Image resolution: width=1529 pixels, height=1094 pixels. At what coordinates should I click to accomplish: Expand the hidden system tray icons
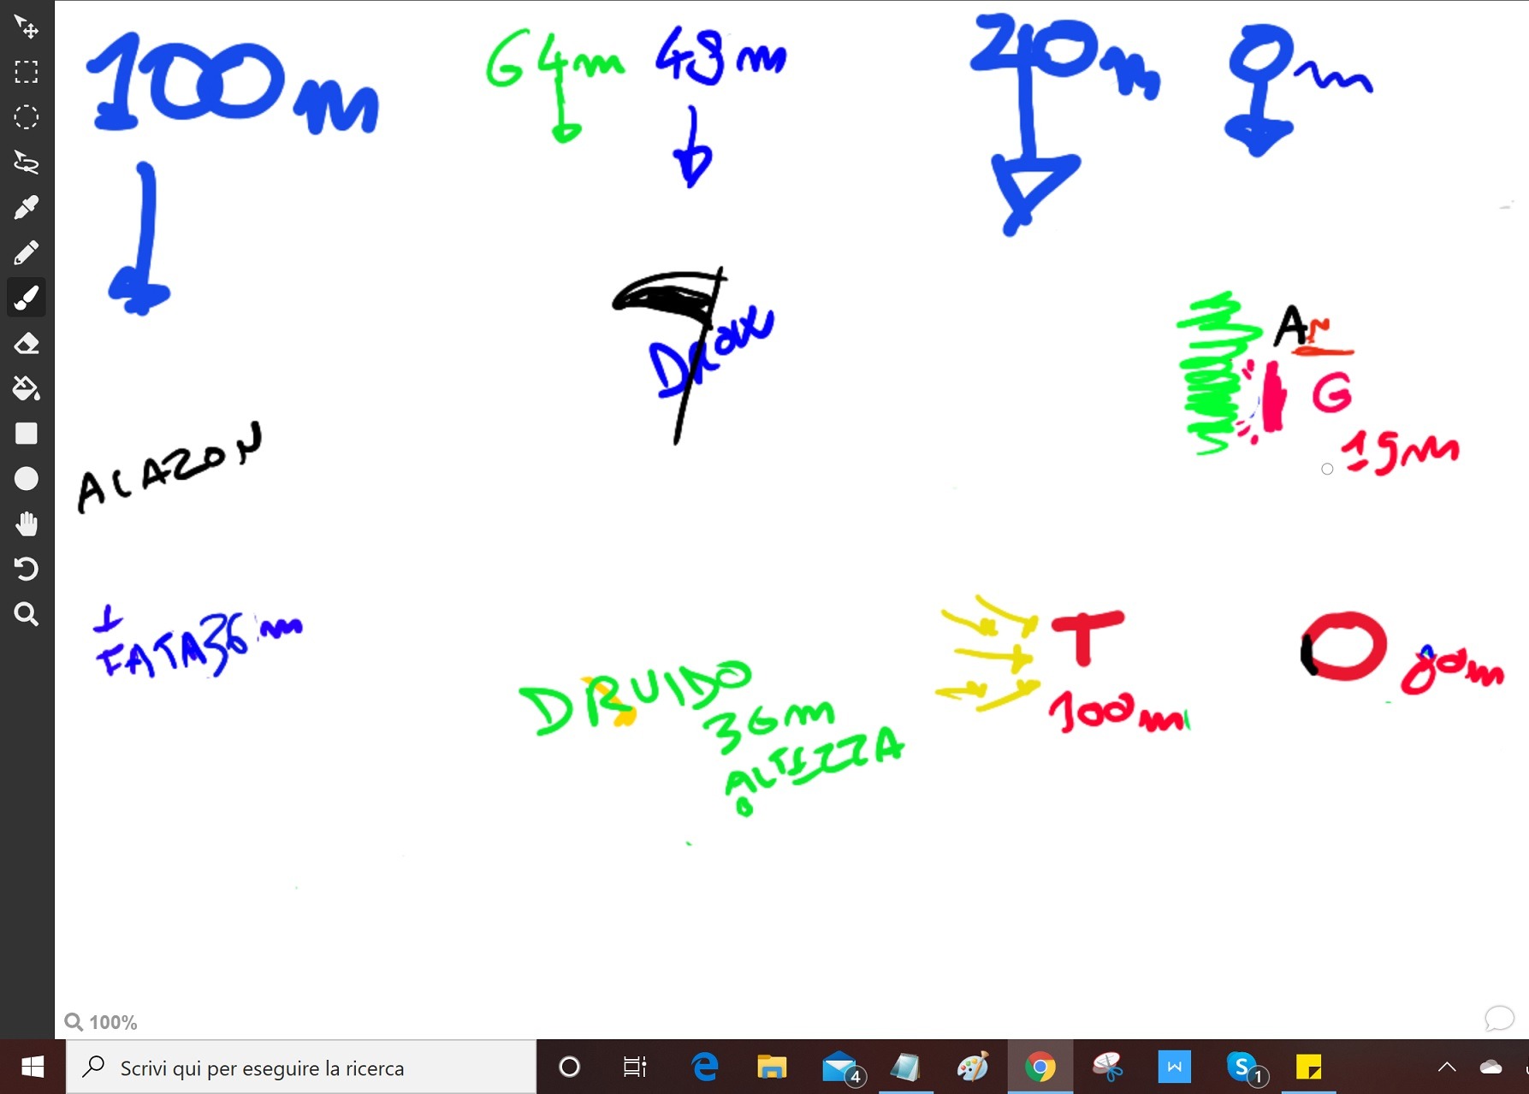pyautogui.click(x=1446, y=1067)
